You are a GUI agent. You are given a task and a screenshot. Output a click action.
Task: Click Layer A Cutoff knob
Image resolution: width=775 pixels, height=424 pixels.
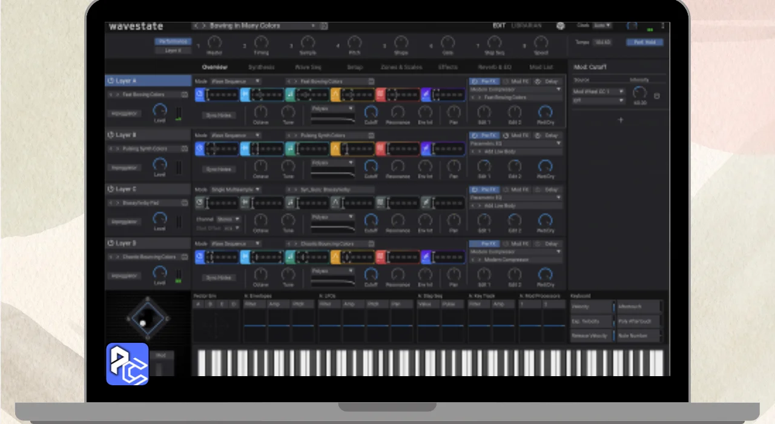[371, 111]
